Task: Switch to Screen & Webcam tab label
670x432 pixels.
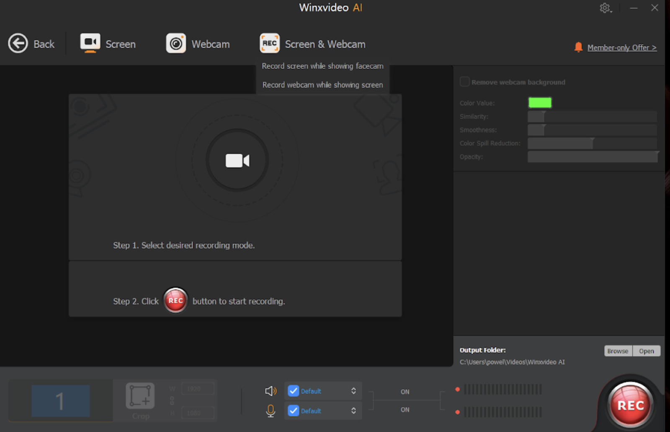Action: pos(325,44)
